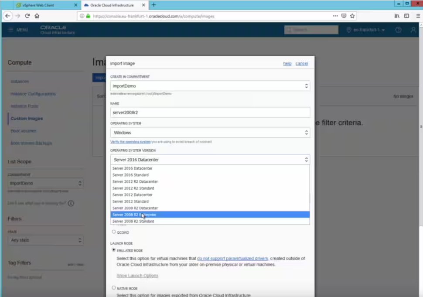Image resolution: width=423 pixels, height=297 pixels.
Task: Open Boot Volume Backups in sidebar
Action: coord(31,143)
